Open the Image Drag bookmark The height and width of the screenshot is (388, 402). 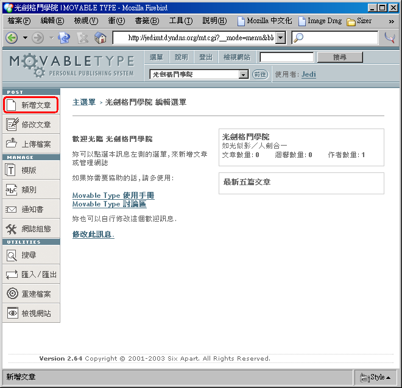320,21
